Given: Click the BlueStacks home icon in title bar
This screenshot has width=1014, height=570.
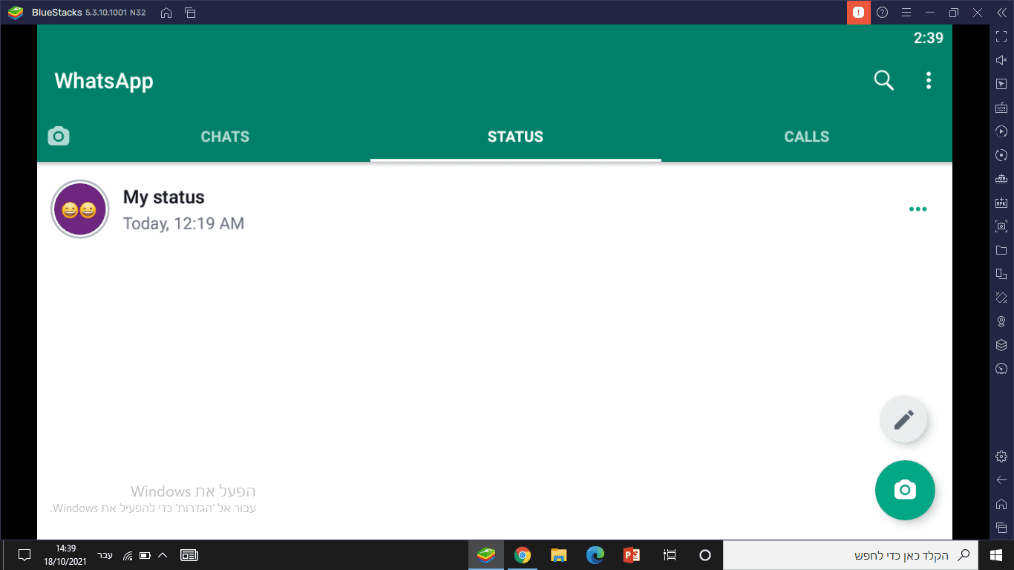Looking at the screenshot, I should click(x=166, y=13).
